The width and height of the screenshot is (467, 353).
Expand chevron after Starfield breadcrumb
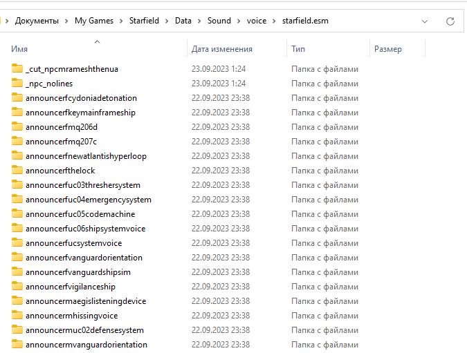[x=167, y=21]
